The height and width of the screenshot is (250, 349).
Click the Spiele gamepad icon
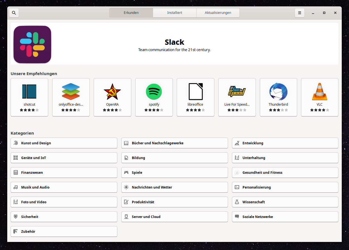click(126, 172)
